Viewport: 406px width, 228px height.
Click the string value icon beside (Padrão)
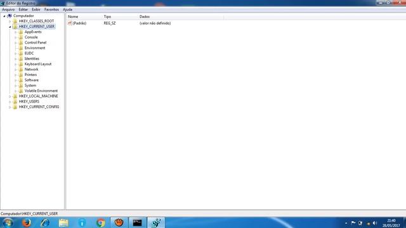click(70, 23)
